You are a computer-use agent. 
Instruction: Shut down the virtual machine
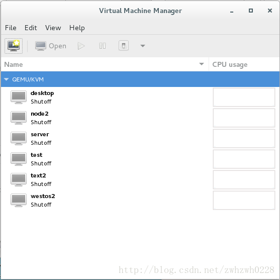(124, 46)
